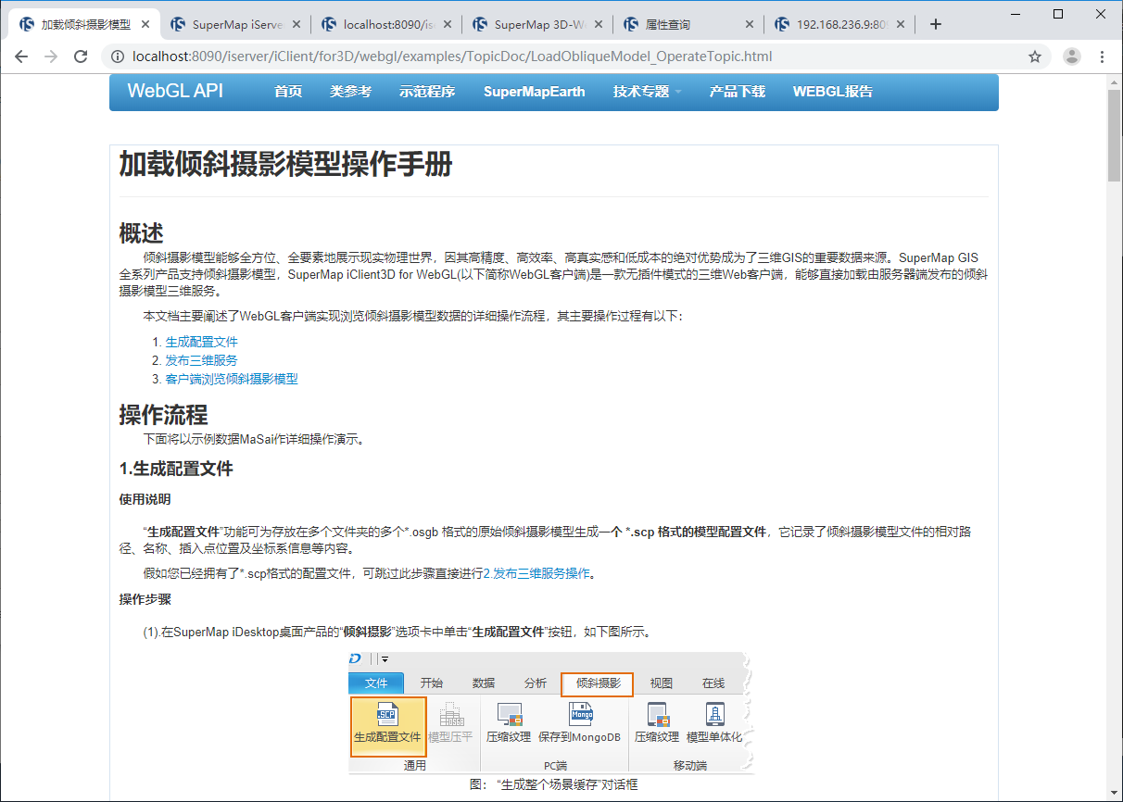Viewport: 1123px width, 802px height.
Task: Click the WebGL API brand title
Action: pyautogui.click(x=175, y=91)
